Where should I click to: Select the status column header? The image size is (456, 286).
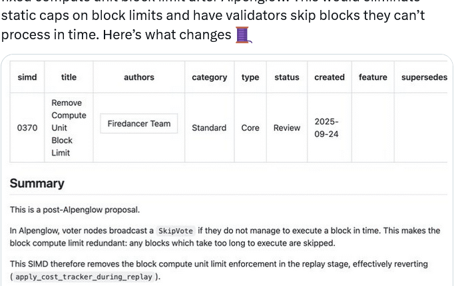click(287, 77)
